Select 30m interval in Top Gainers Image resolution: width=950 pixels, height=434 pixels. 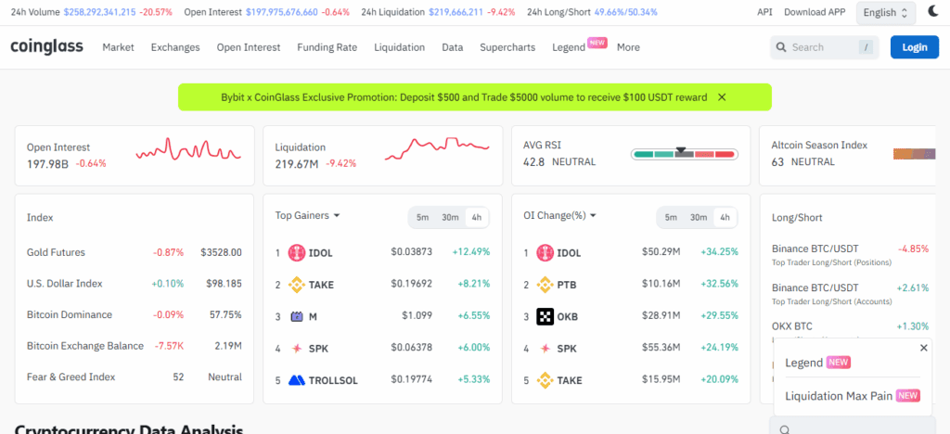(450, 218)
